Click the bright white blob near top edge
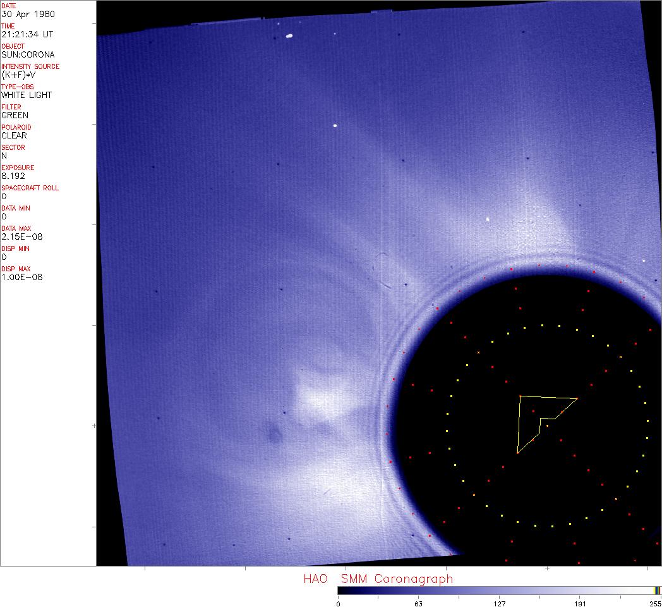 pyautogui.click(x=289, y=36)
